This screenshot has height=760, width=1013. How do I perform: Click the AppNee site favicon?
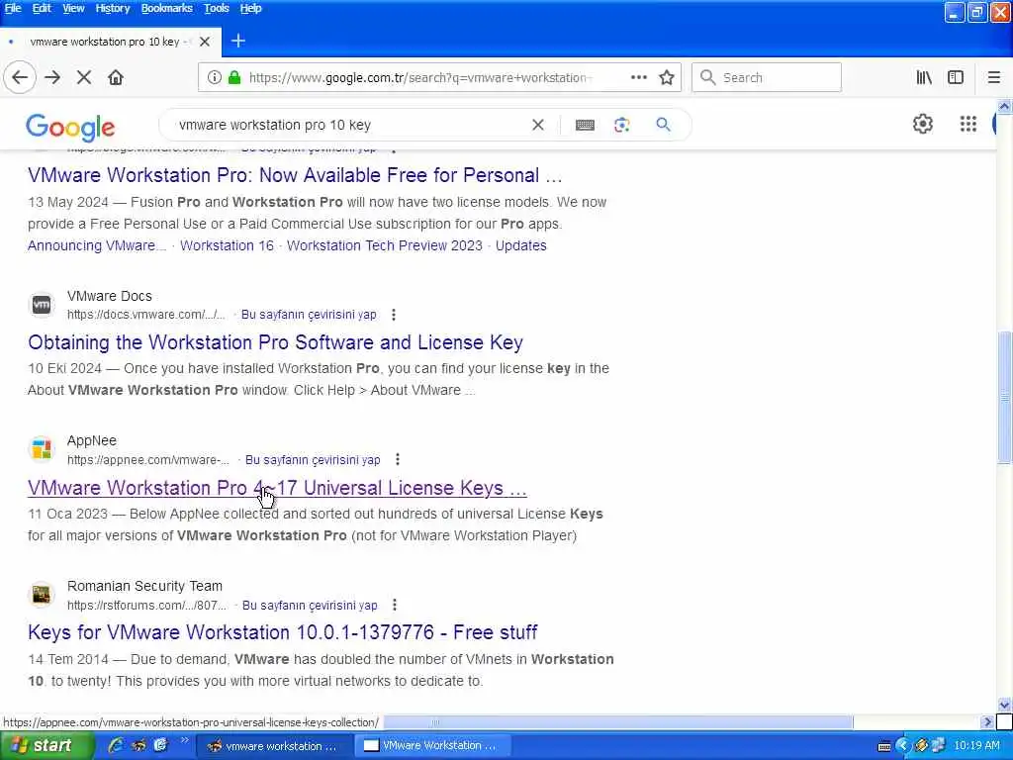click(42, 449)
